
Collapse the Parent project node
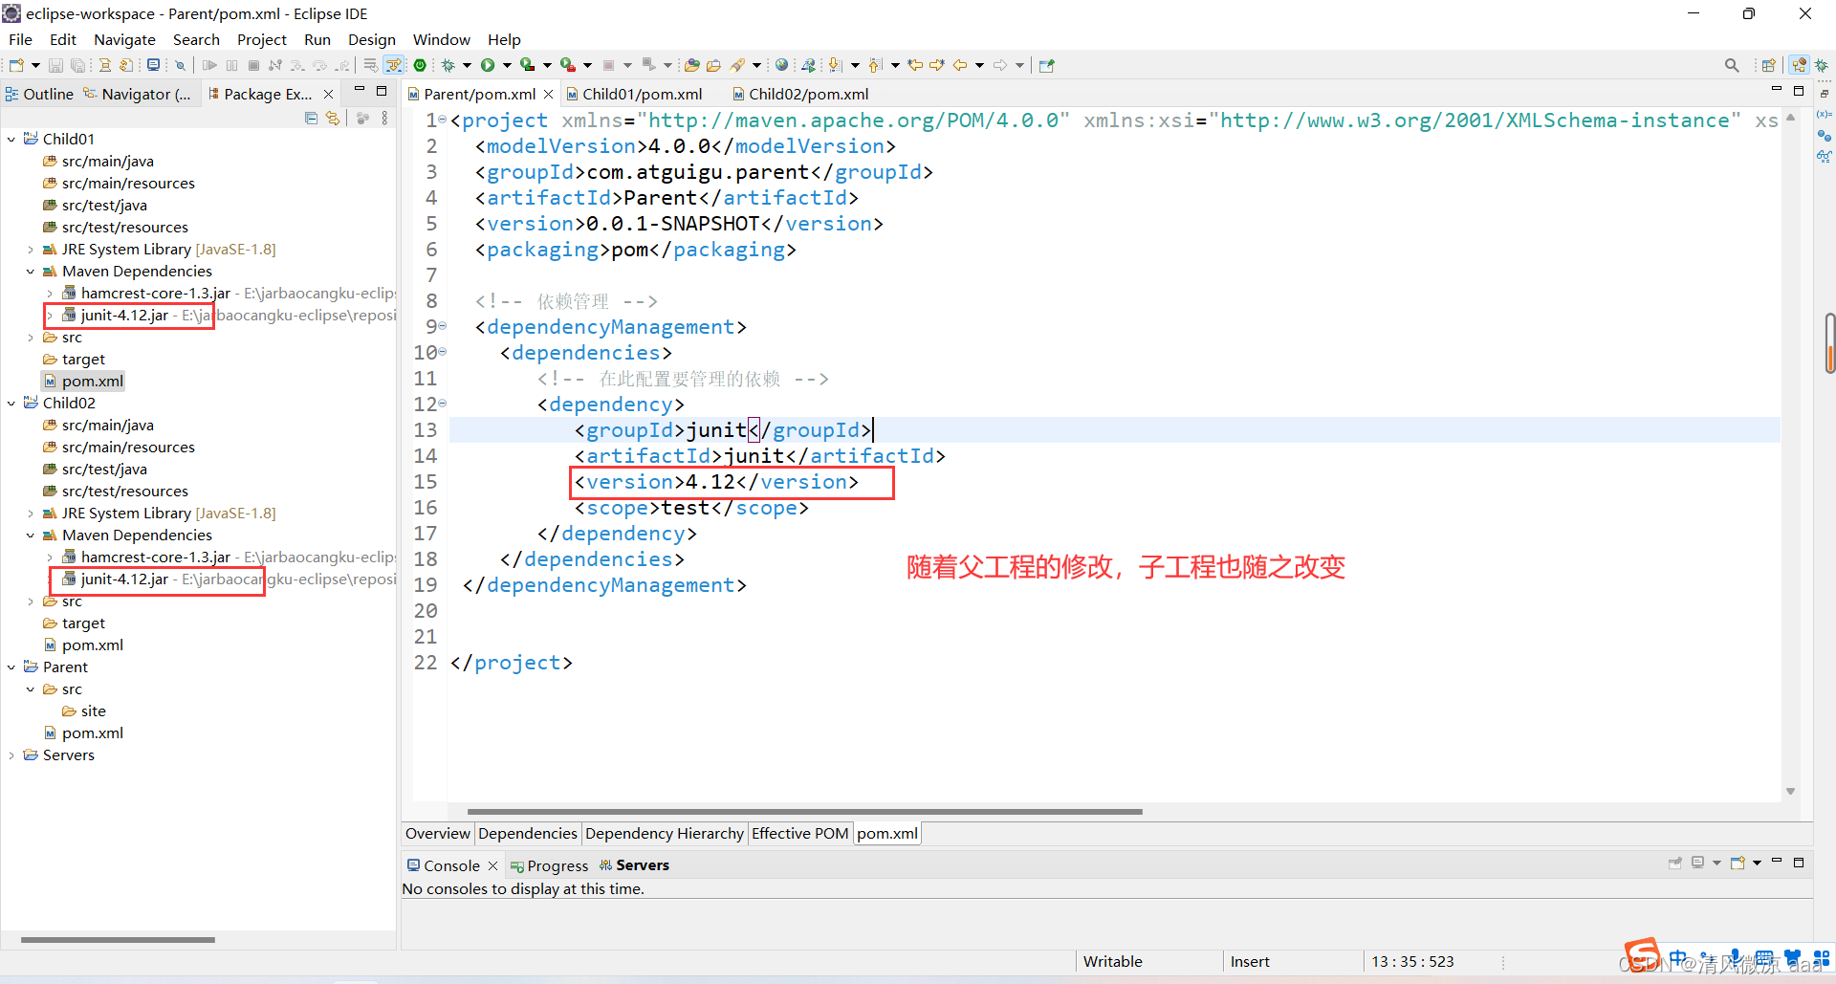pos(11,667)
